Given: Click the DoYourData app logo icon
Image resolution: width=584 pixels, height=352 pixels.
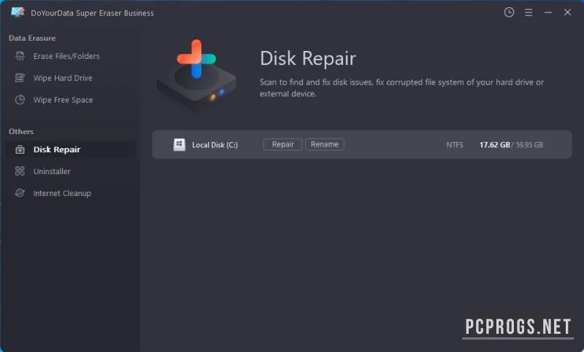Looking at the screenshot, I should tap(18, 12).
